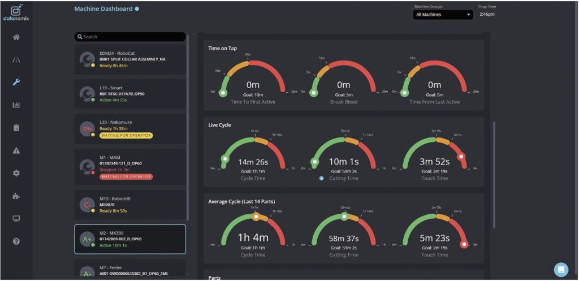579x281 pixels.
Task: Expand the All Machines dropdown
Action: tap(443, 15)
